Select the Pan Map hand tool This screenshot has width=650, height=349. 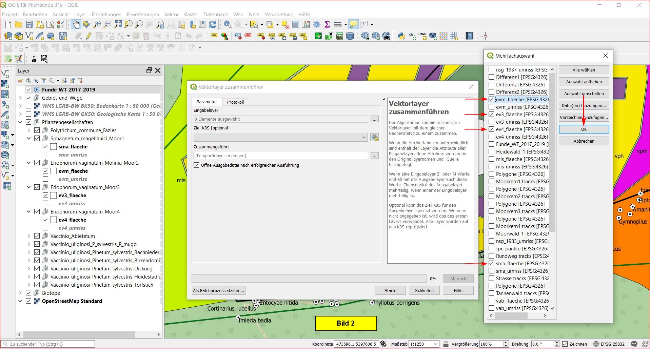pos(76,24)
